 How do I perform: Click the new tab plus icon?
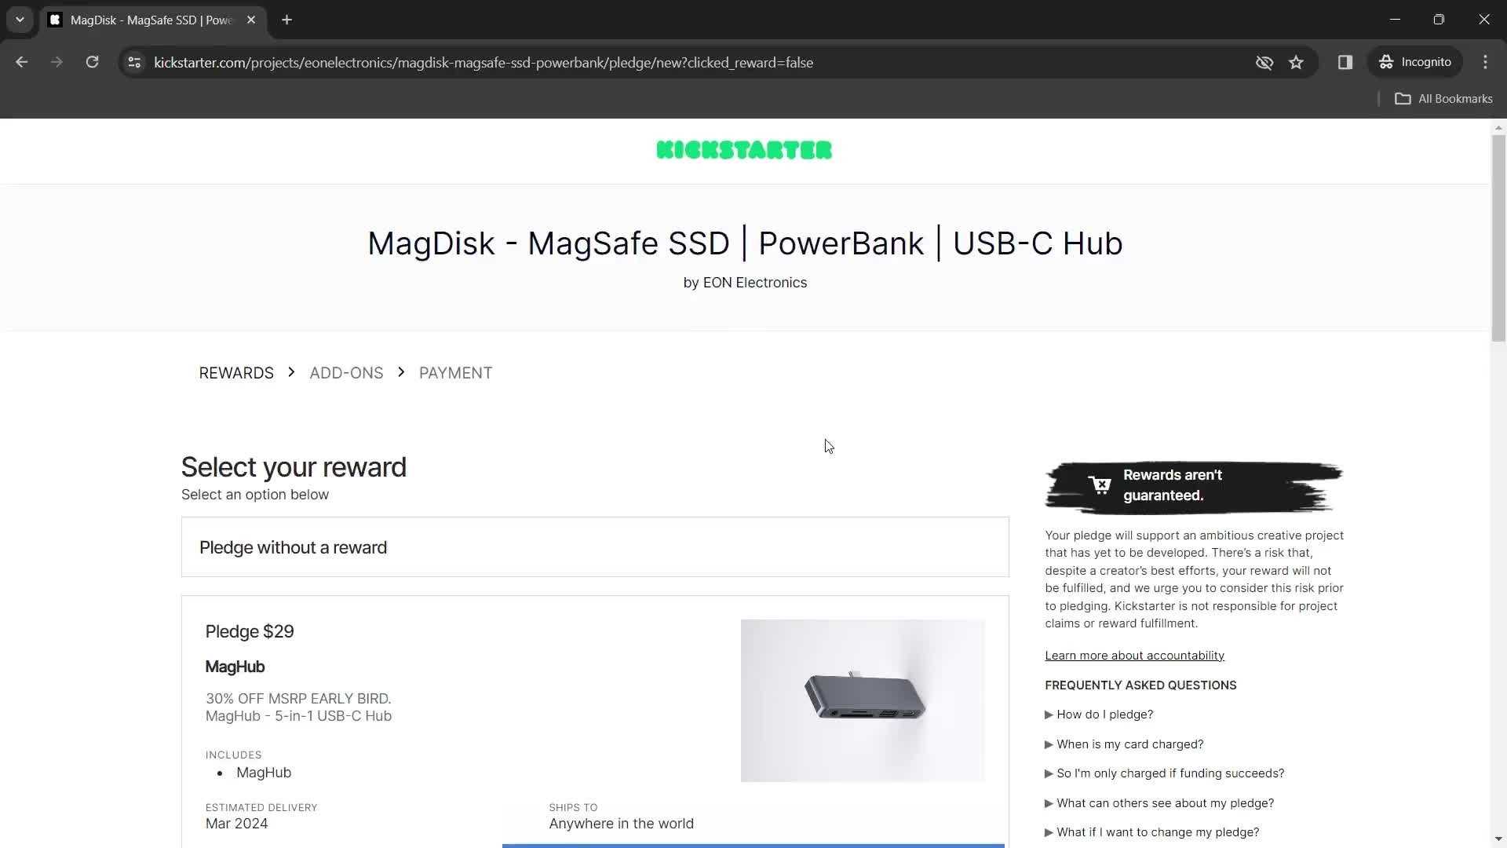[x=286, y=19]
